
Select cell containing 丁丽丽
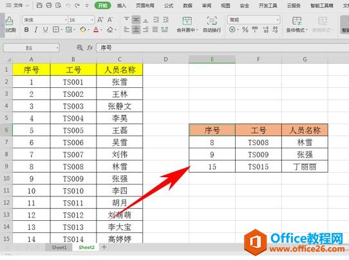pos(305,167)
